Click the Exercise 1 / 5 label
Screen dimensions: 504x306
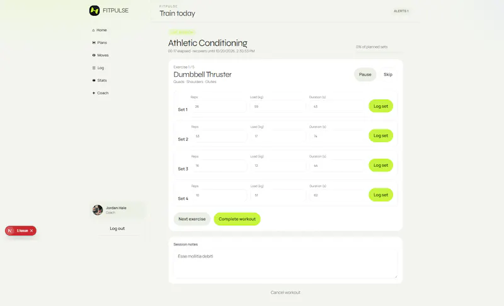coord(184,67)
